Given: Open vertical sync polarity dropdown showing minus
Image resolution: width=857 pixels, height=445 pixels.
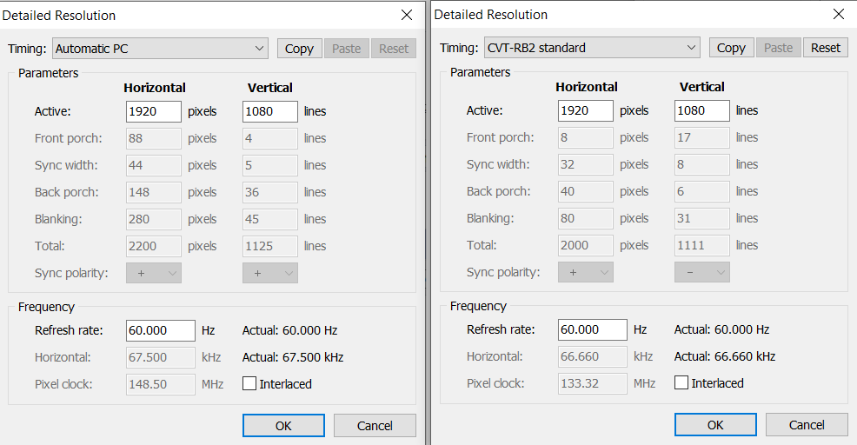Looking at the screenshot, I should coord(701,272).
